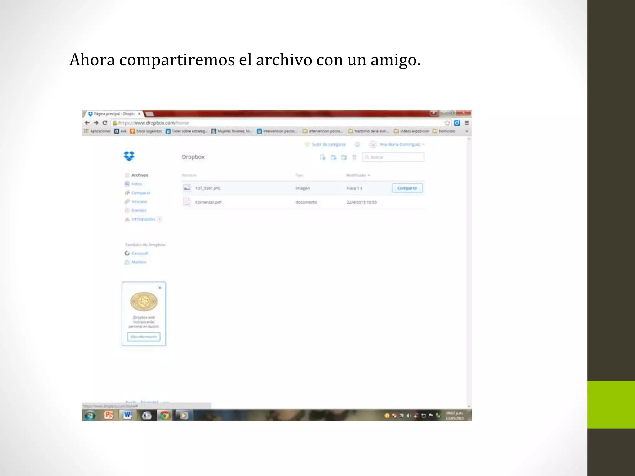Open a new tab in Chrome
The image size is (635, 476).
(x=149, y=114)
